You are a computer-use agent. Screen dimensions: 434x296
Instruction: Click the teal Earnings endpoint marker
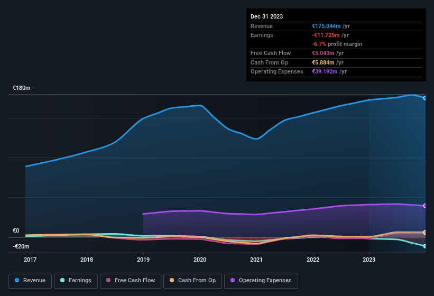(424, 246)
